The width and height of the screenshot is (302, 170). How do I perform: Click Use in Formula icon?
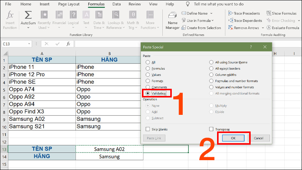pos(183,20)
